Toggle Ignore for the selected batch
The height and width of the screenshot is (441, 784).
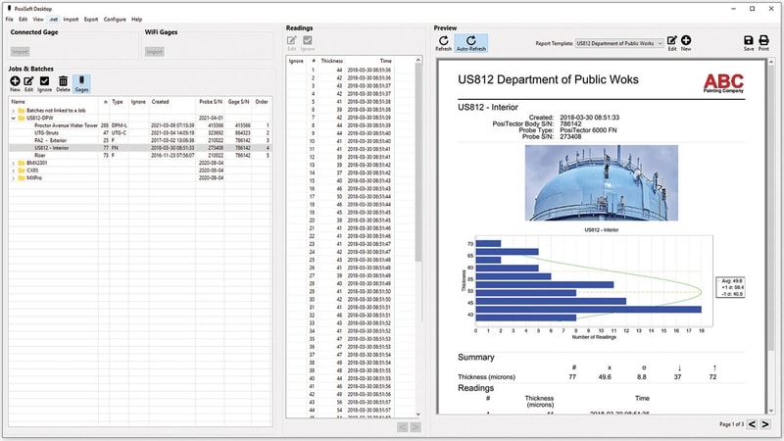pyautogui.click(x=45, y=83)
